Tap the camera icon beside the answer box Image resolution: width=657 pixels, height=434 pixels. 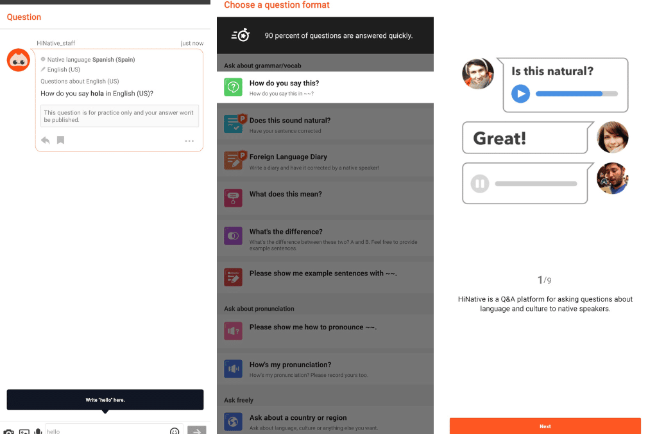point(8,431)
